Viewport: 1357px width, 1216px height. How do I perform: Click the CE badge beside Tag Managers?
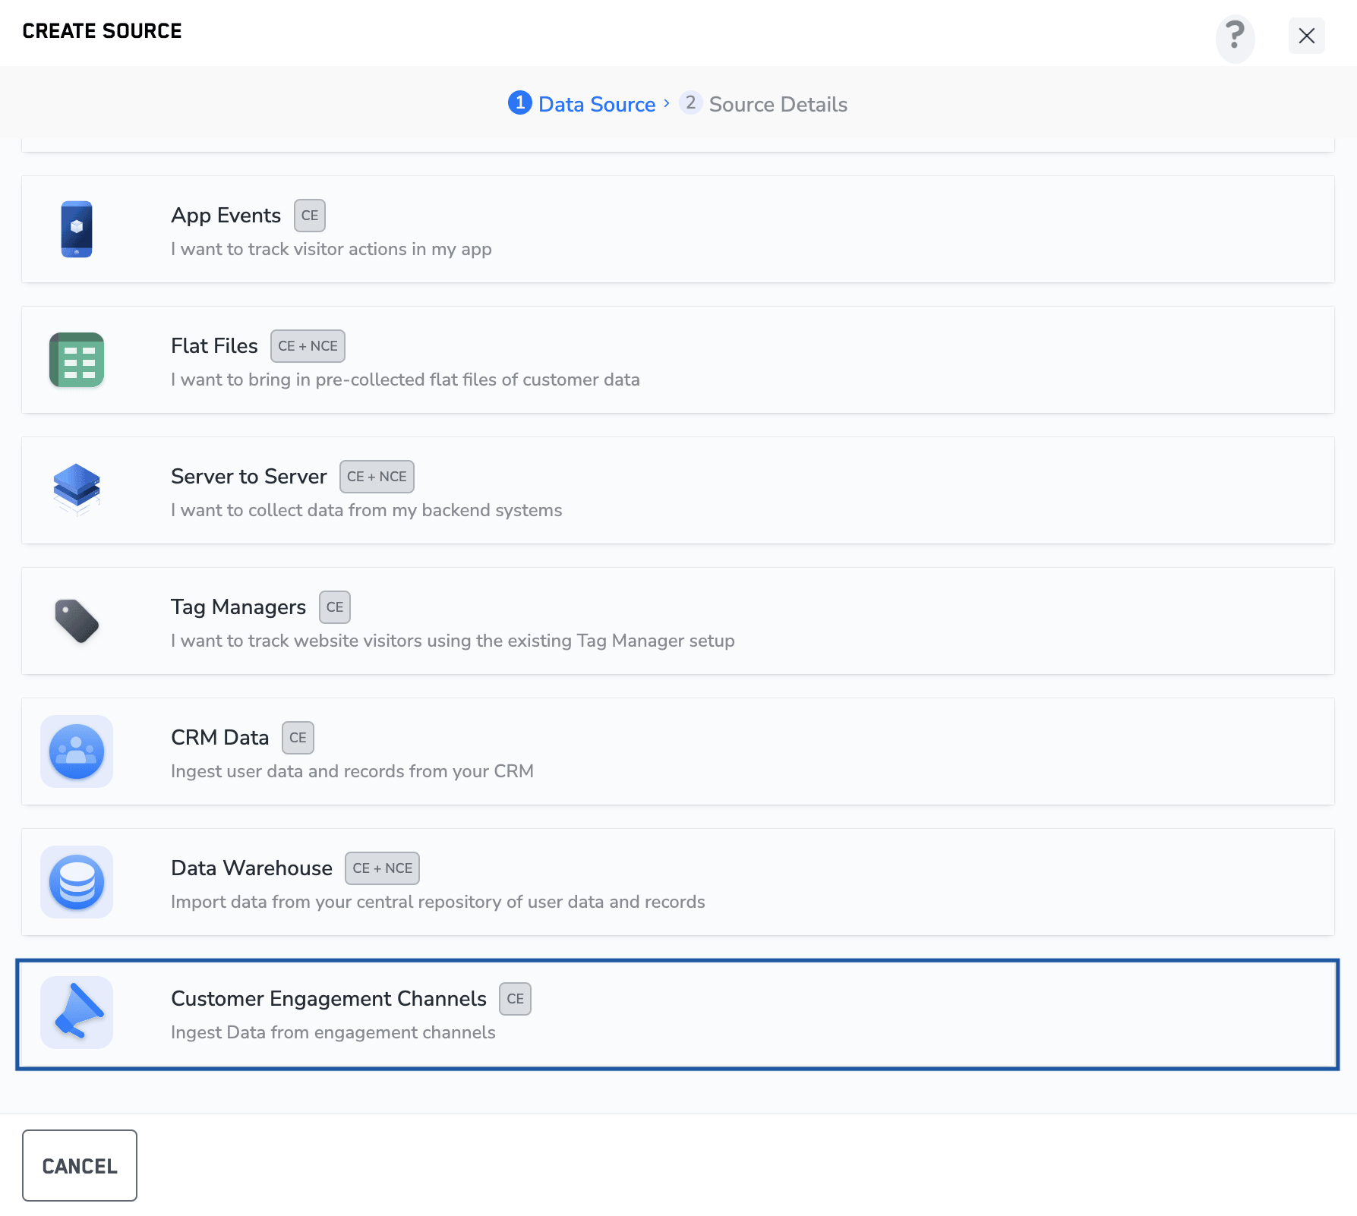point(334,607)
